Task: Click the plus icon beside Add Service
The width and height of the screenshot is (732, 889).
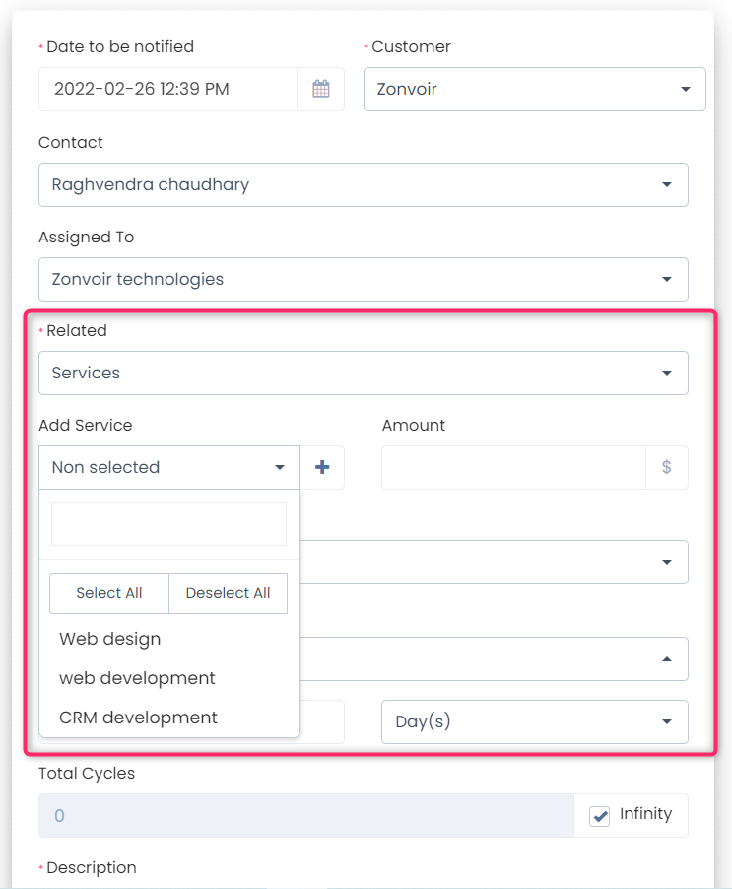Action: (x=322, y=467)
